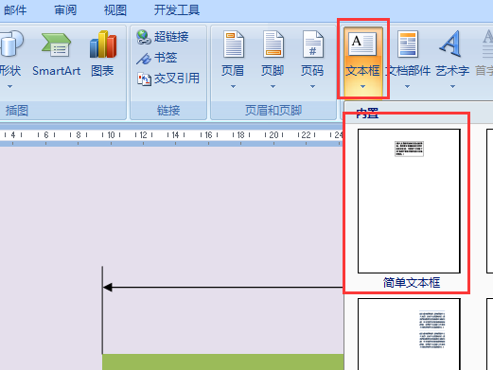Click the 页眉 header icon
Image resolution: width=493 pixels, height=370 pixels.
click(234, 44)
